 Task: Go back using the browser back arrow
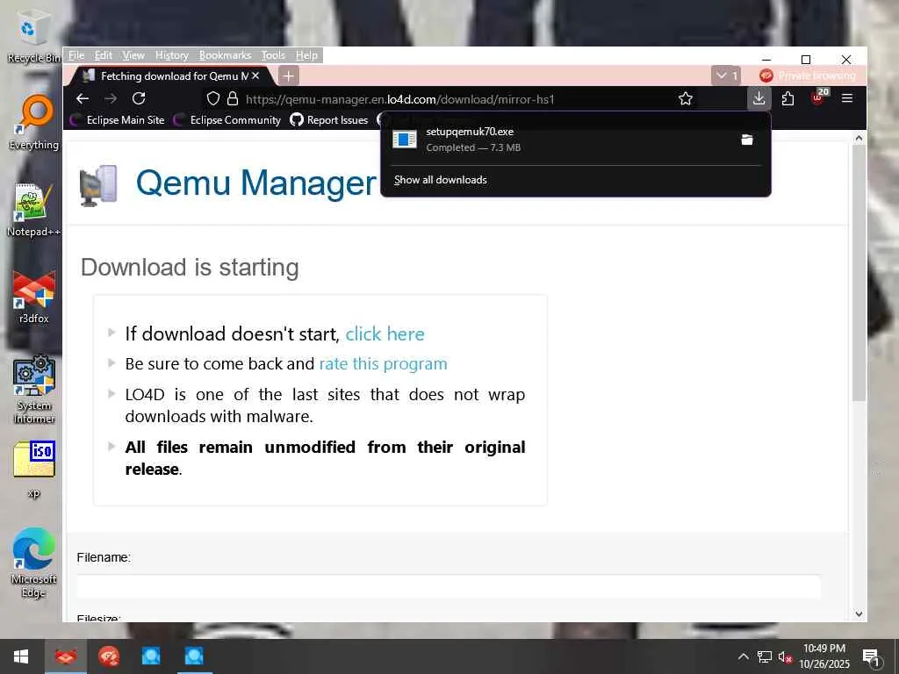pyautogui.click(x=83, y=98)
